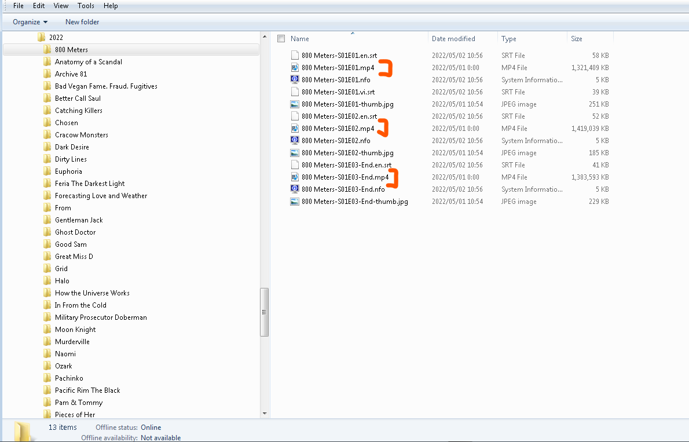This screenshot has width=689, height=442.
Task: Open the Tools menu
Action: pyautogui.click(x=86, y=6)
